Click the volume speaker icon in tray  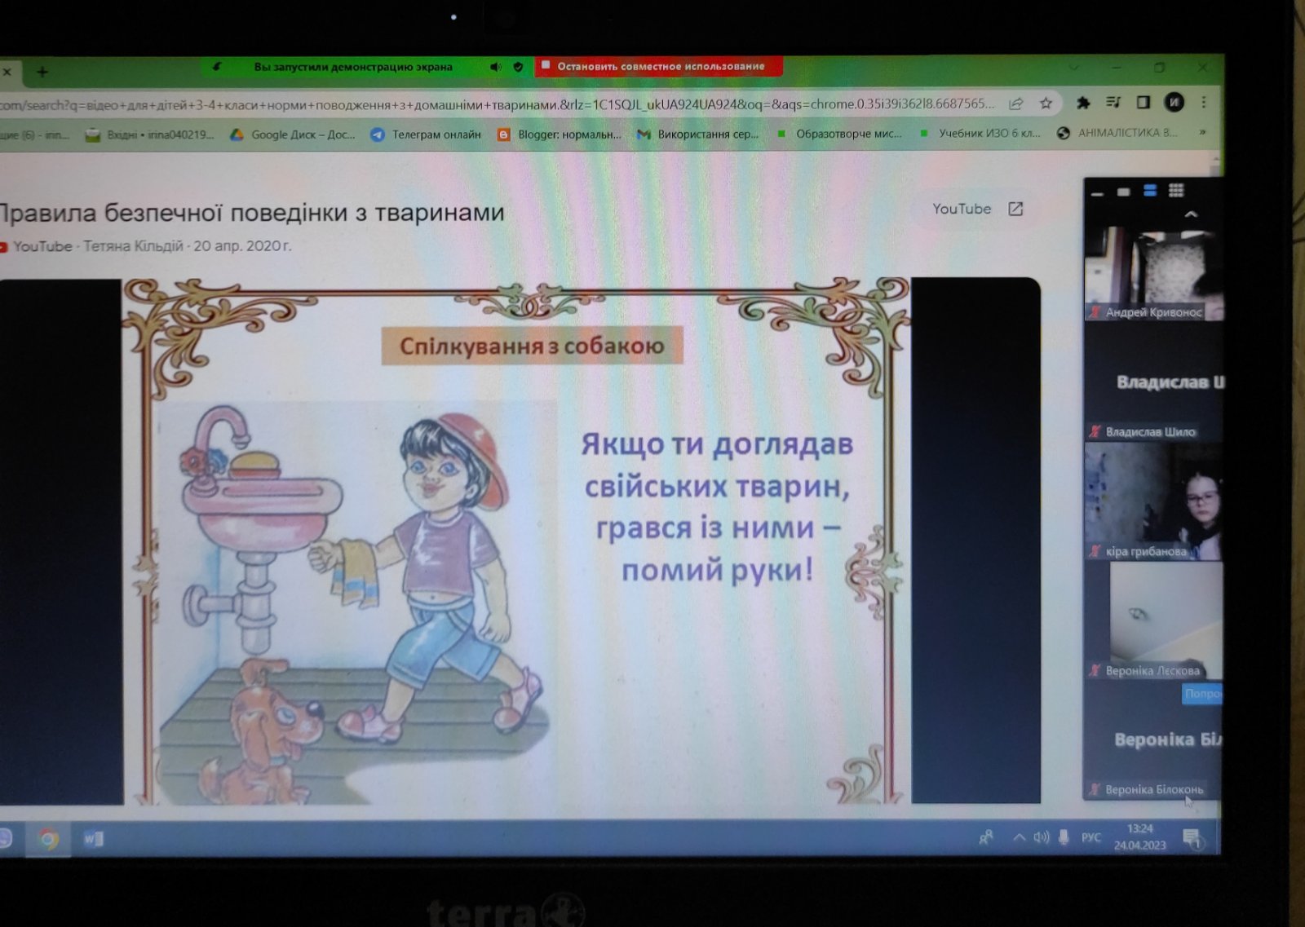(1042, 837)
